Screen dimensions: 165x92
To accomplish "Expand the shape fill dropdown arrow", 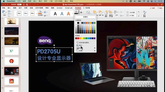I will [43, 12].
